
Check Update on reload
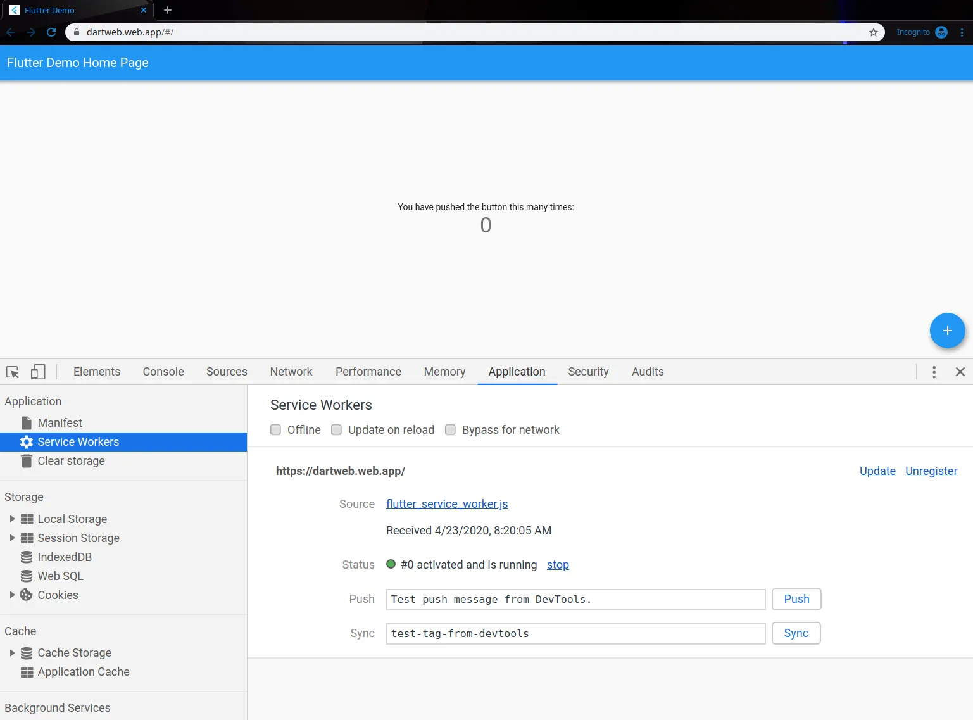click(336, 429)
